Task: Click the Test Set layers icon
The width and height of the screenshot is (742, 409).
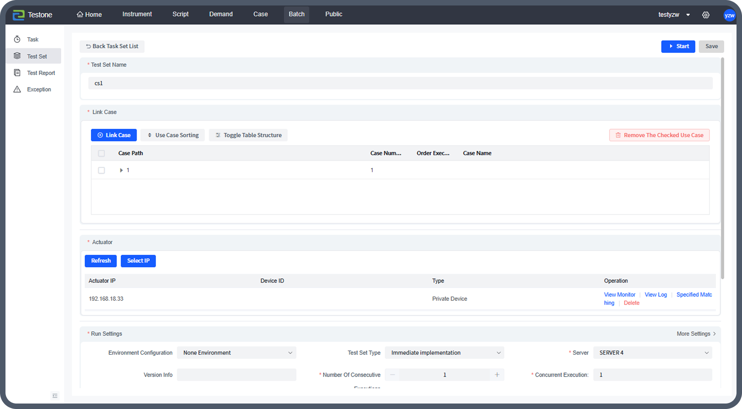Action: [x=17, y=56]
